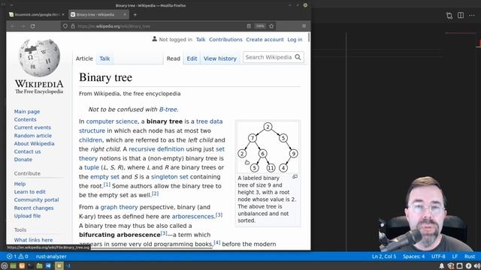Click the forward navigation arrow

(x=23, y=26)
